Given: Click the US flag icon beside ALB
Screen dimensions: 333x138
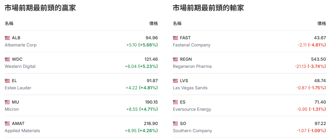Looking at the screenshot, I should pyautogui.click(x=7, y=38).
